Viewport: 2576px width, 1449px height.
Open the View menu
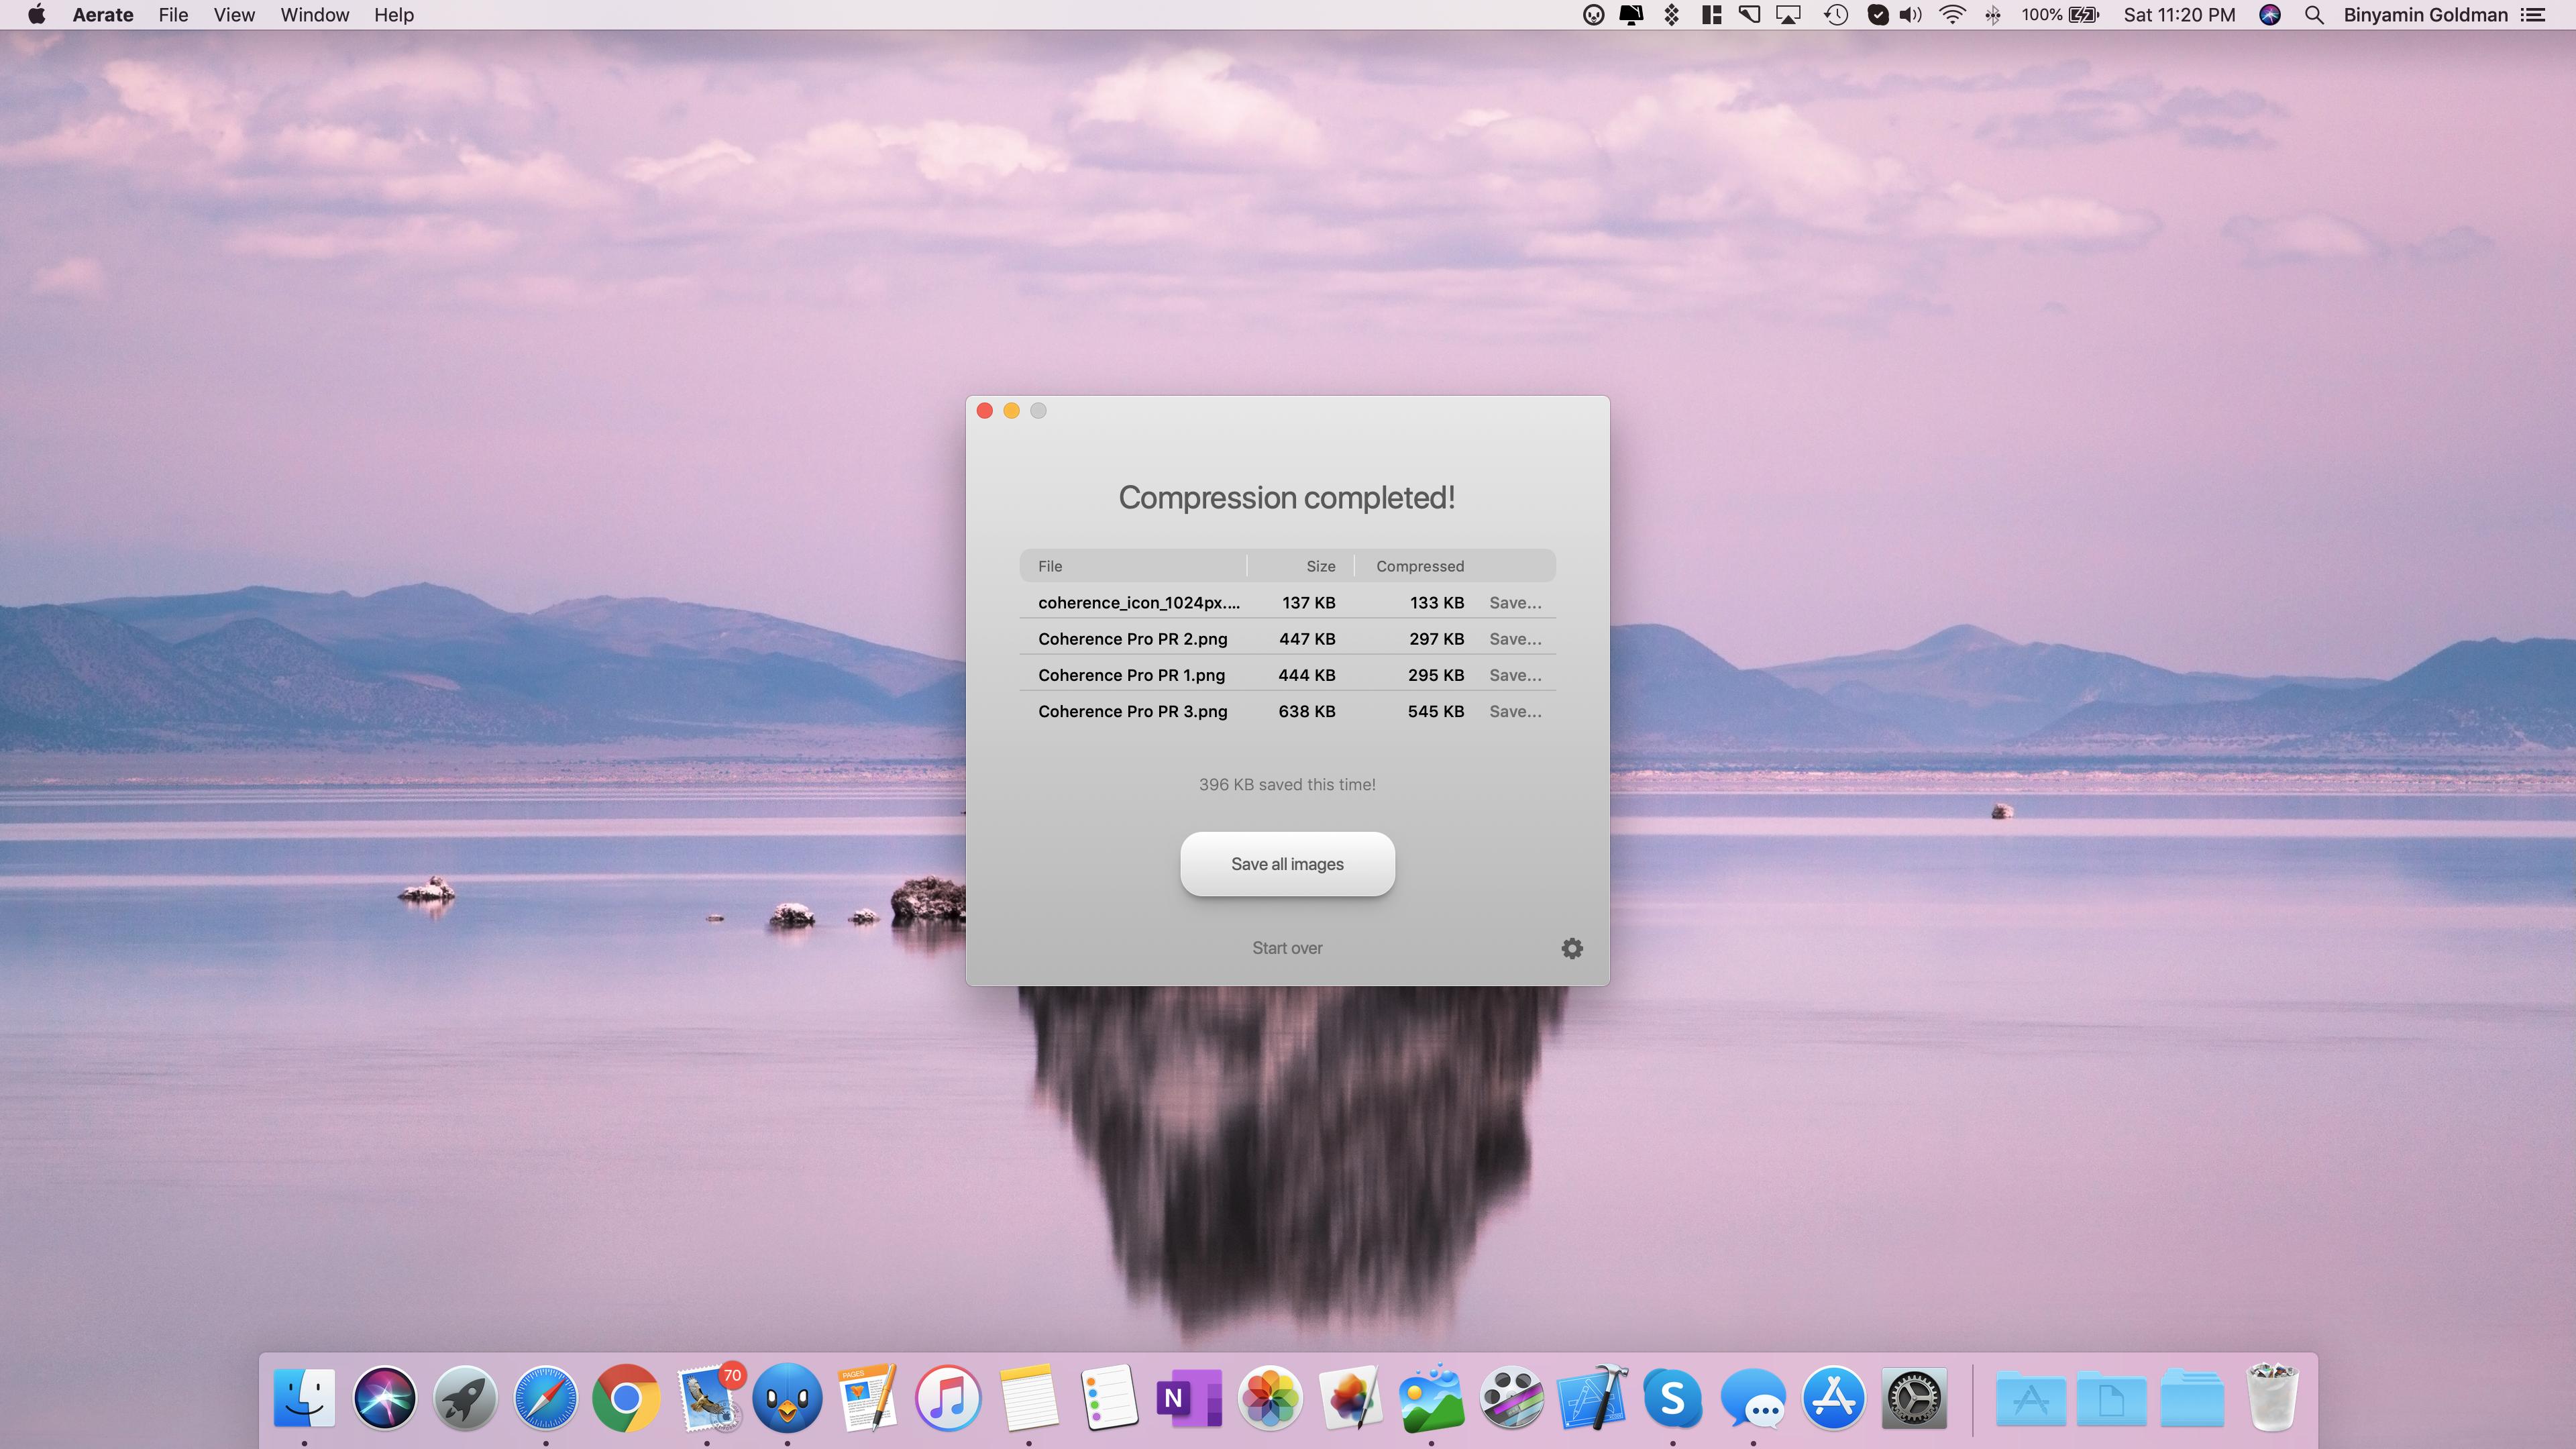234,15
